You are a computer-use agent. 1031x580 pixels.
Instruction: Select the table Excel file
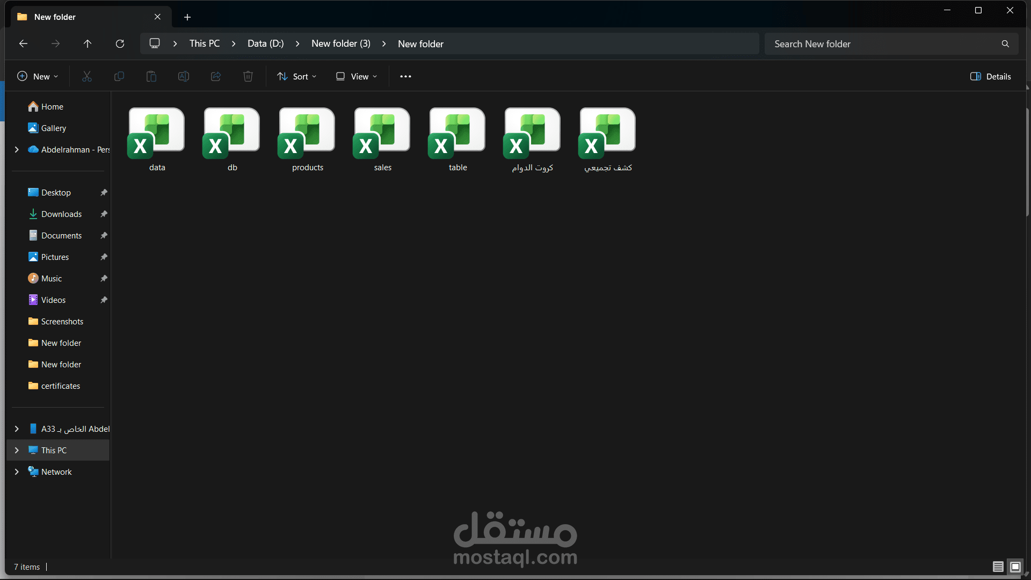[x=458, y=140]
